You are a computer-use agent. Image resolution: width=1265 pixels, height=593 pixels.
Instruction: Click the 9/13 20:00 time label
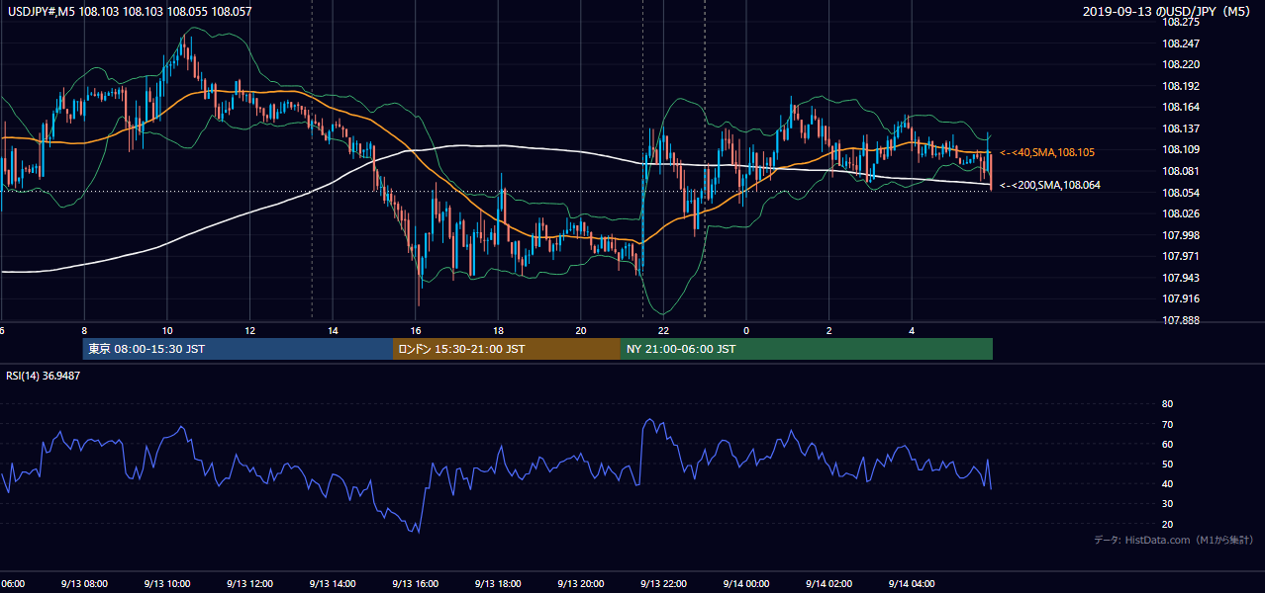click(580, 584)
